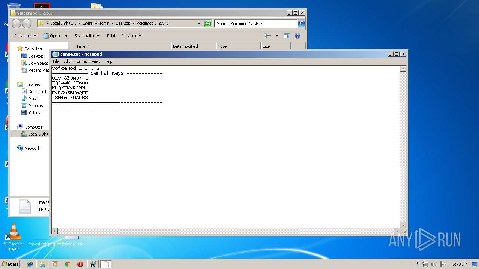The height and width of the screenshot is (269, 479).
Task: Click Open button in Explorer toolbar
Action: click(x=52, y=36)
